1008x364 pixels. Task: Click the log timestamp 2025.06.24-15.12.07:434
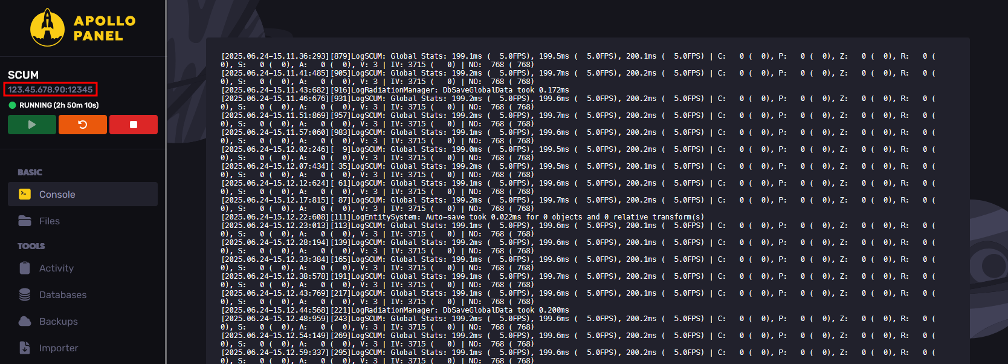point(276,166)
